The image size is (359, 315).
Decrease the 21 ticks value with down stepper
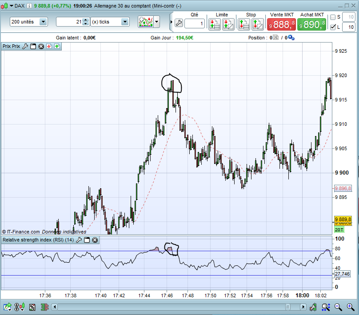pos(86,24)
